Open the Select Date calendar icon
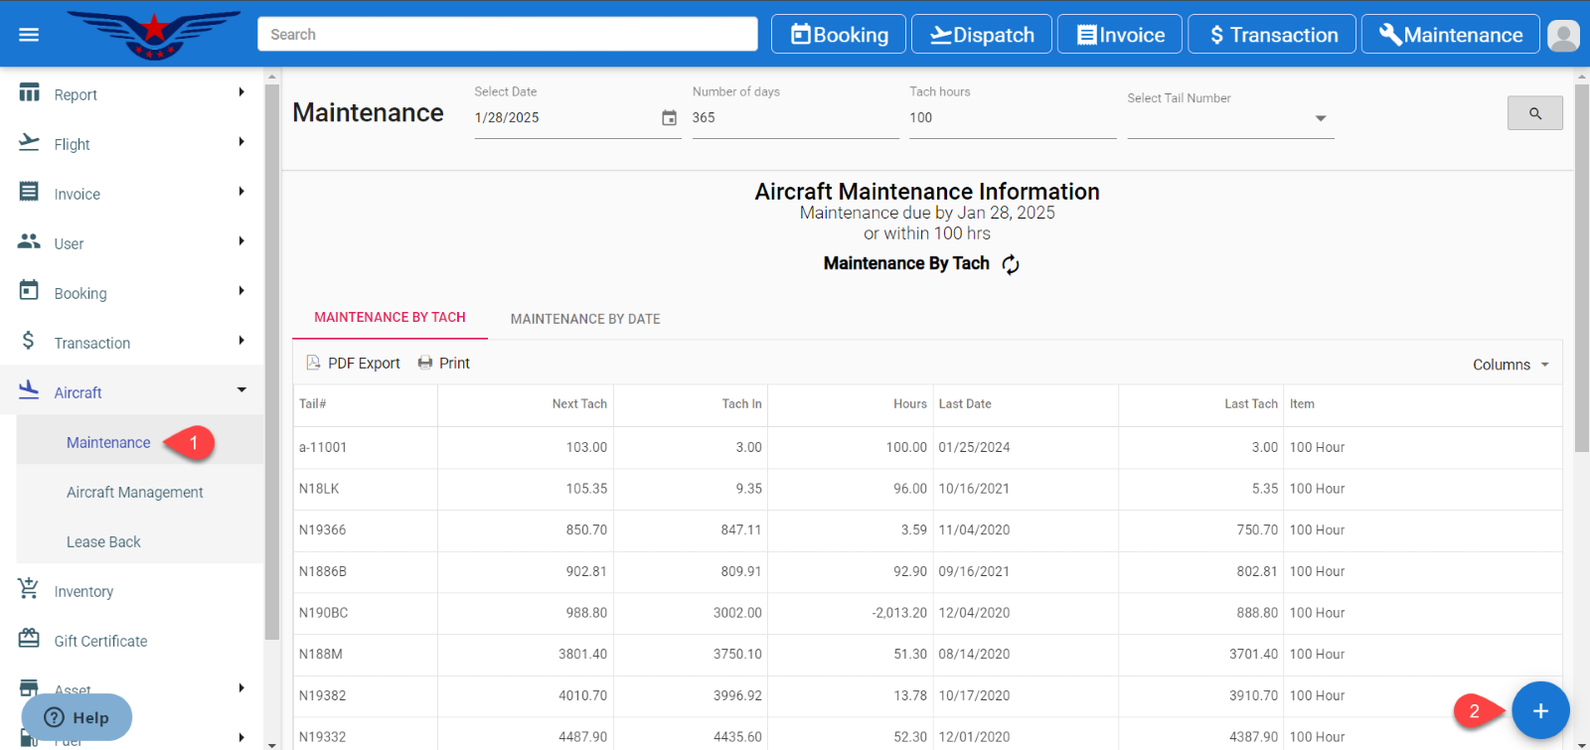Viewport: 1590px width, 750px height. pos(669,118)
